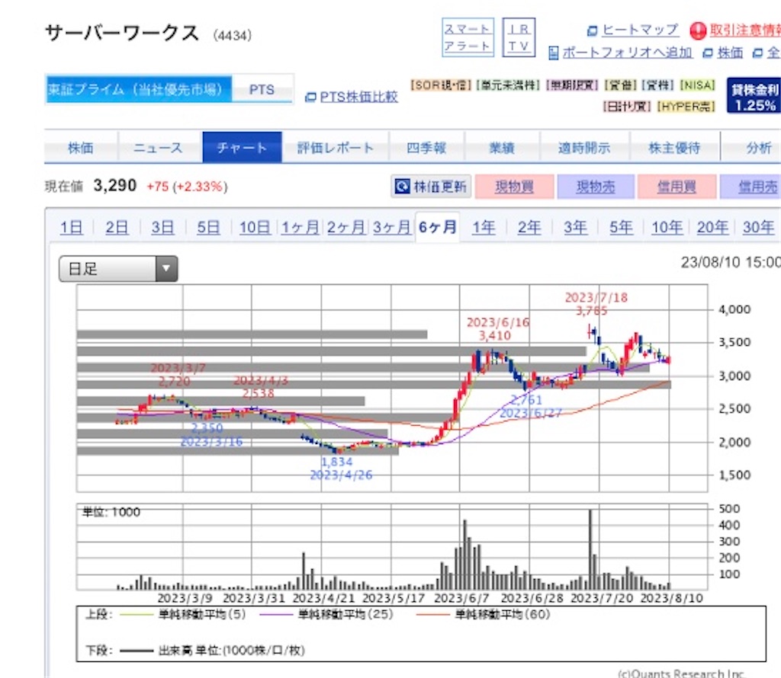Select the 10日 chart period
The image size is (781, 678).
tap(255, 227)
